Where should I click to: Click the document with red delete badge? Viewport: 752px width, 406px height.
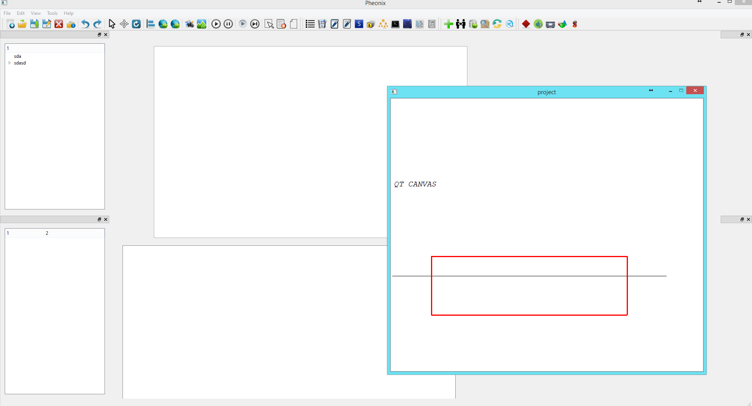281,24
